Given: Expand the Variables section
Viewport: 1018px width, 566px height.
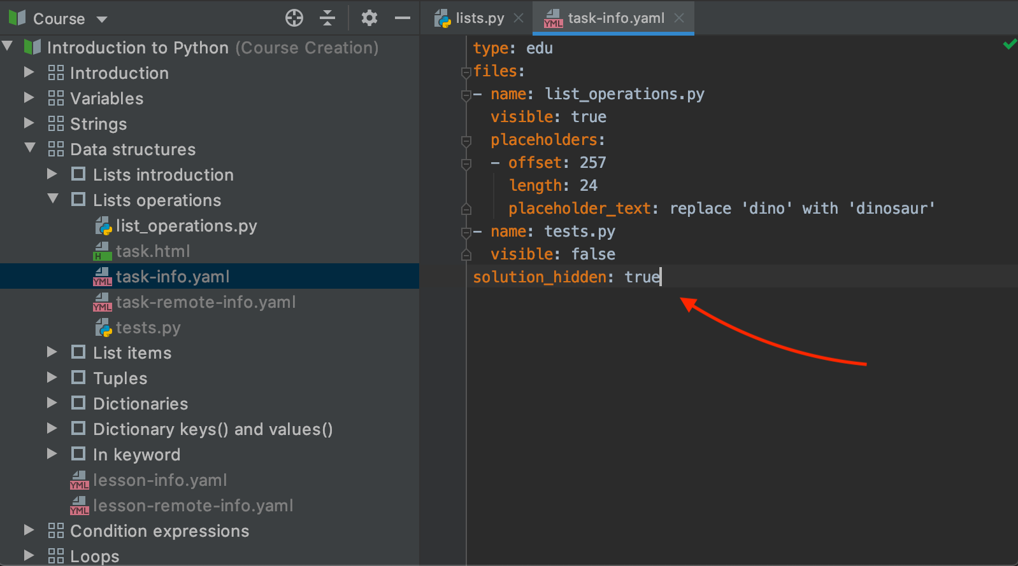Looking at the screenshot, I should coord(29,97).
